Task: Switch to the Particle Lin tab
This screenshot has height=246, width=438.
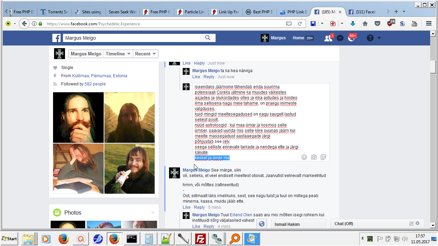Action: pyautogui.click(x=191, y=12)
